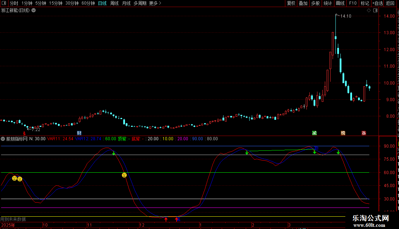Open 多股 multi-stock view
Viewport: 399px width, 229px height.
tap(315, 3)
